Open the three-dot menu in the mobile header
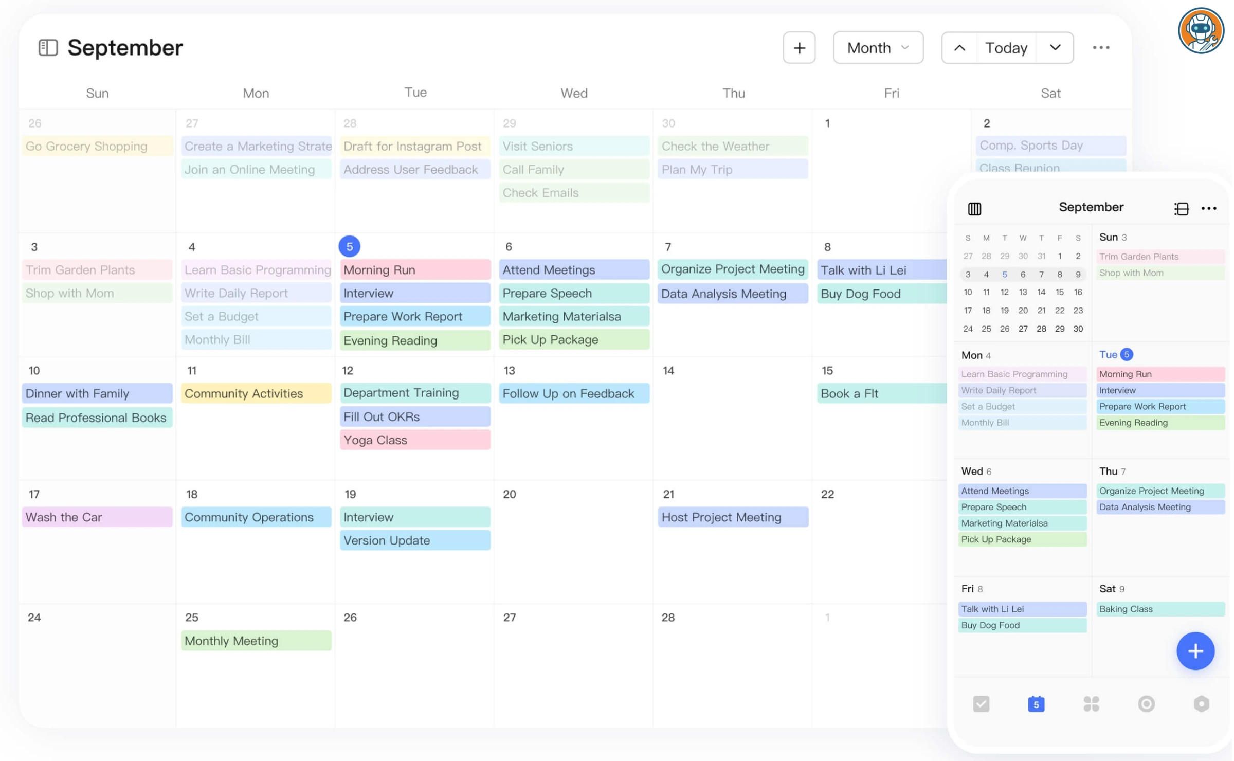1234x761 pixels. pyautogui.click(x=1209, y=209)
